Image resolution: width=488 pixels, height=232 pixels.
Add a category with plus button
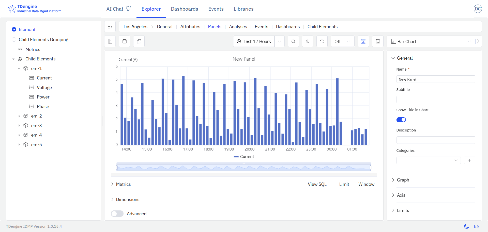[x=469, y=160]
